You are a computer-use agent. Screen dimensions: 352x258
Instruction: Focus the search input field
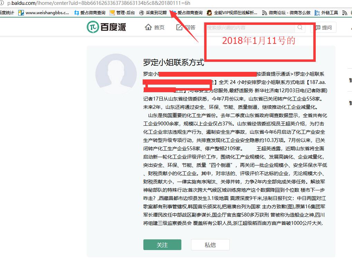(249, 28)
